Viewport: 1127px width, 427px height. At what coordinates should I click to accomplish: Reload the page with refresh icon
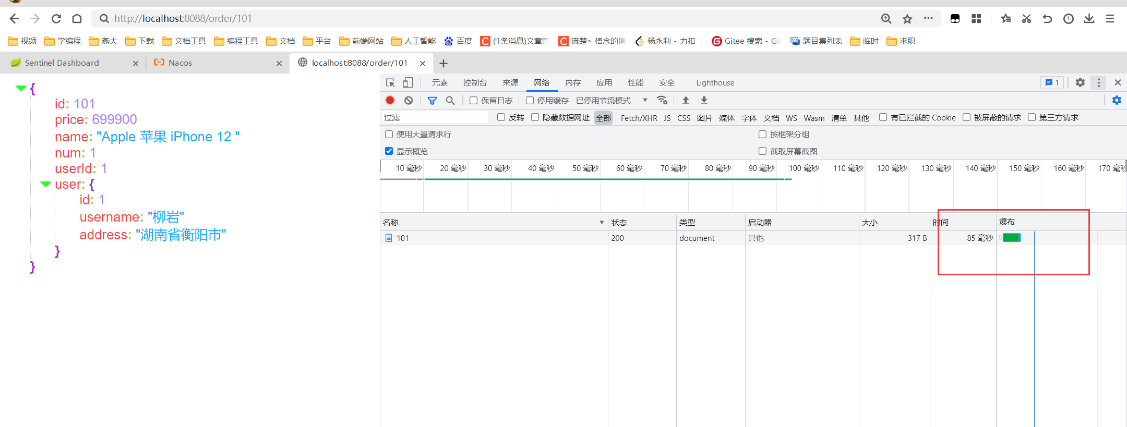(x=56, y=19)
